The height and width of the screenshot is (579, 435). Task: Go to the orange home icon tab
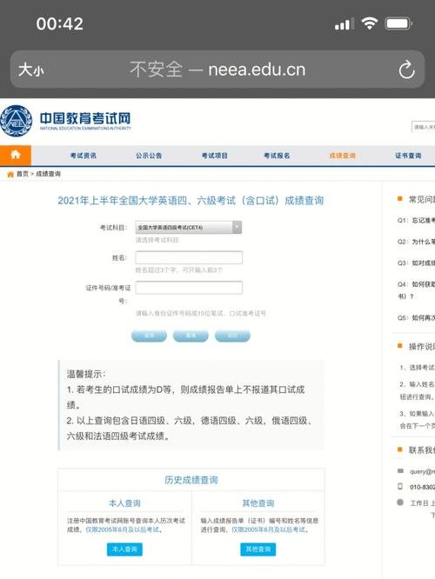16,155
